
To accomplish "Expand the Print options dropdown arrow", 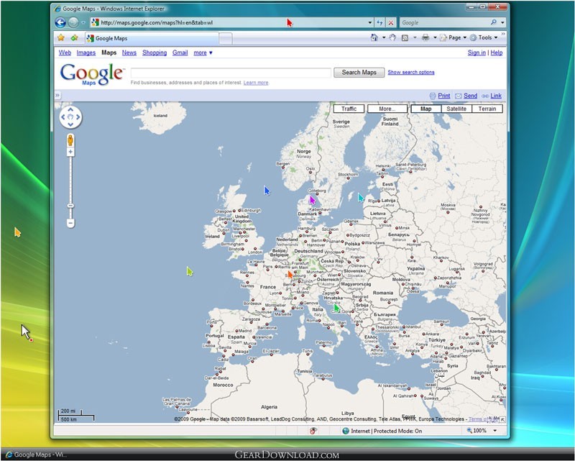I will click(x=435, y=37).
